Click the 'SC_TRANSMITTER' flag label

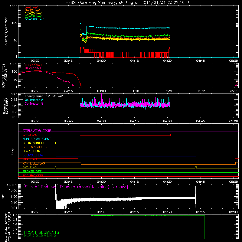tap(35, 147)
